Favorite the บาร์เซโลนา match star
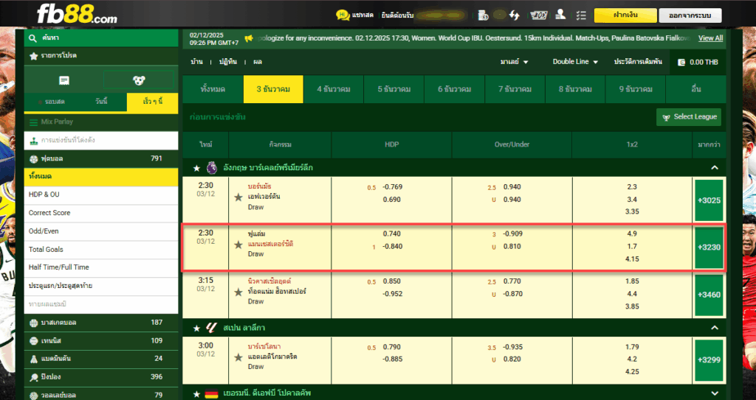756x400 pixels. (x=238, y=357)
